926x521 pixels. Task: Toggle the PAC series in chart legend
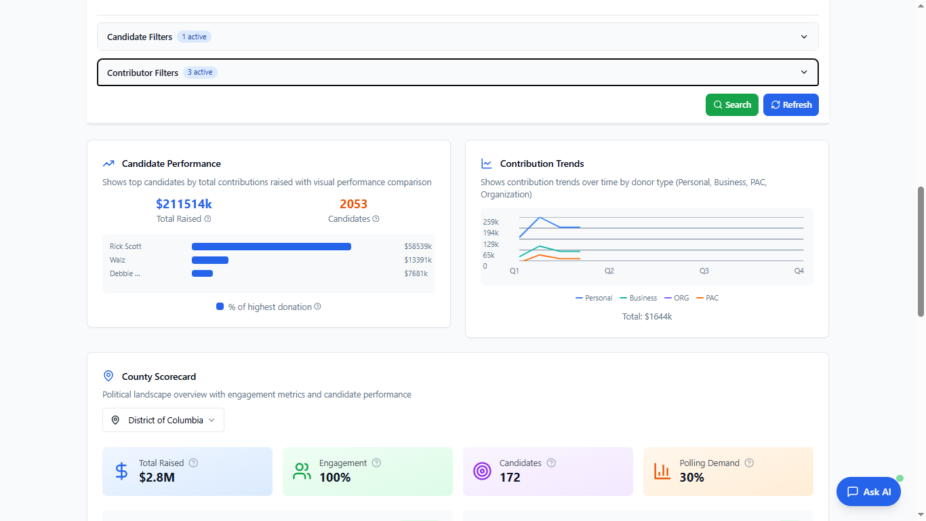point(707,298)
